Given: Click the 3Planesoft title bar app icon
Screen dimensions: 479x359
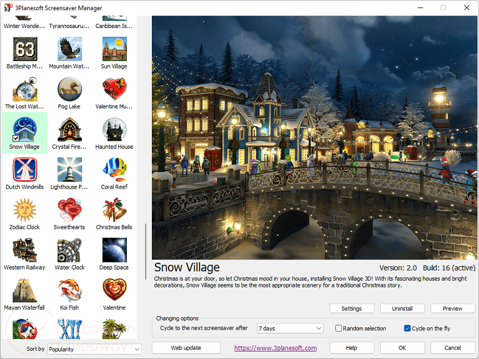Looking at the screenshot, I should click(x=8, y=7).
